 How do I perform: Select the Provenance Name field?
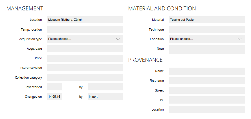click(207, 71)
